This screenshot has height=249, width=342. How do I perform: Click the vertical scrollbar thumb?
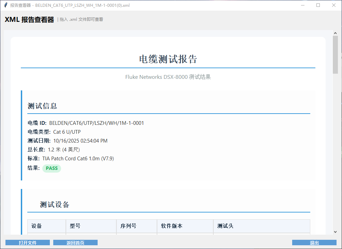coord(335,55)
